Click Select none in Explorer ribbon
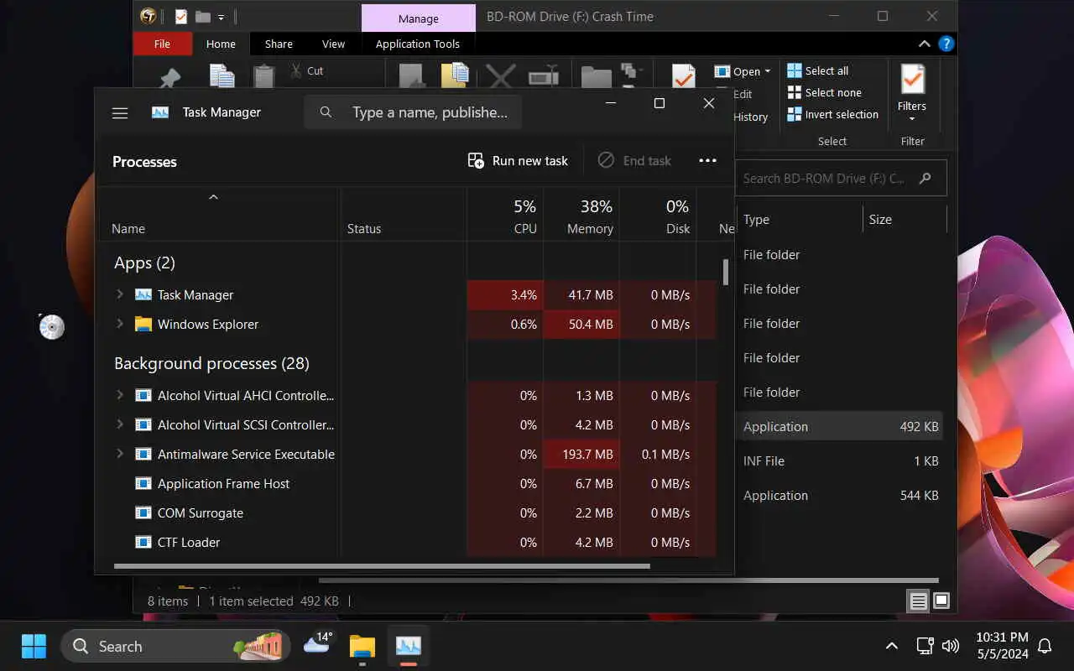Viewport: 1074px width, 671px height. 825,92
